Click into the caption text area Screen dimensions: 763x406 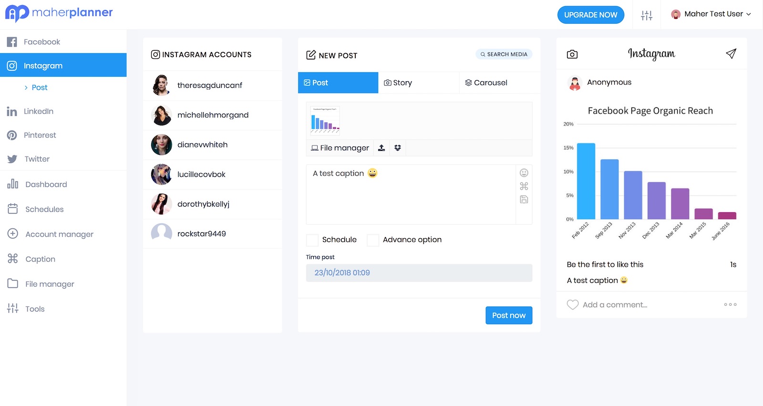click(411, 195)
